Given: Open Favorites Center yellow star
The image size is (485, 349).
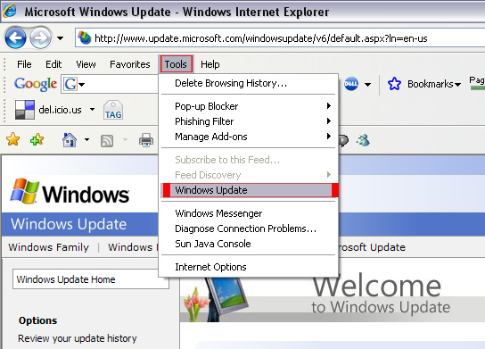Looking at the screenshot, I should [x=13, y=139].
